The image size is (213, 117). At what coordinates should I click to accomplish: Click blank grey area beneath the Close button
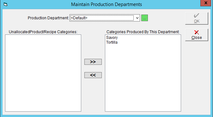click(x=197, y=76)
